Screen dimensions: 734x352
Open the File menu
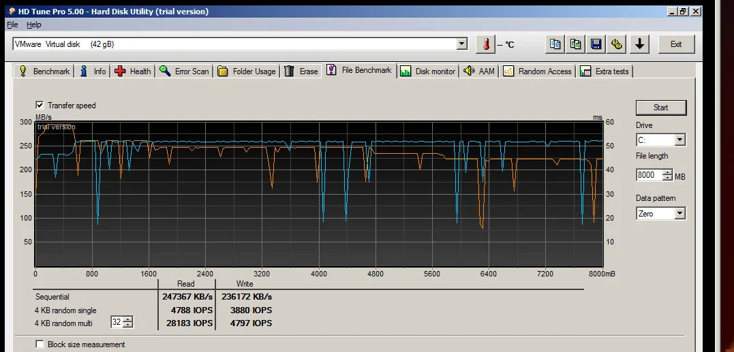point(12,25)
